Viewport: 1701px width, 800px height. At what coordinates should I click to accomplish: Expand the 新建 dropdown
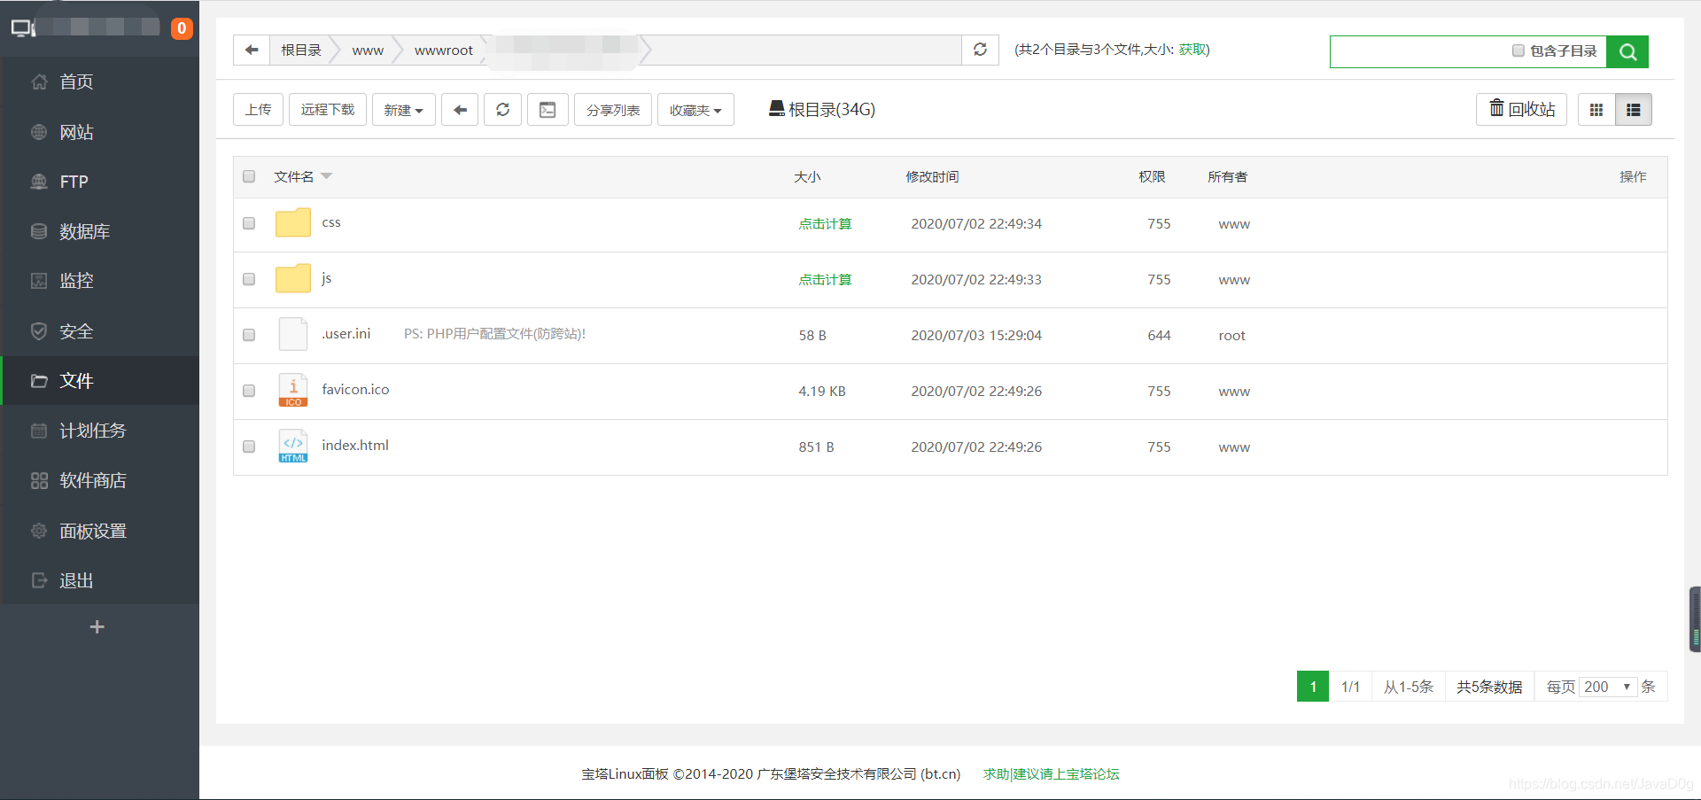pyautogui.click(x=404, y=110)
